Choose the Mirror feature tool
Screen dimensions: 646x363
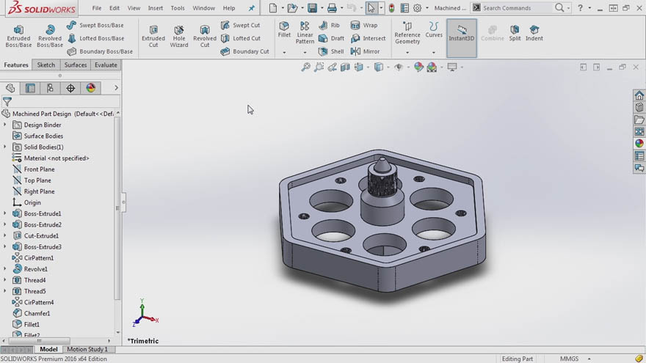pos(365,51)
